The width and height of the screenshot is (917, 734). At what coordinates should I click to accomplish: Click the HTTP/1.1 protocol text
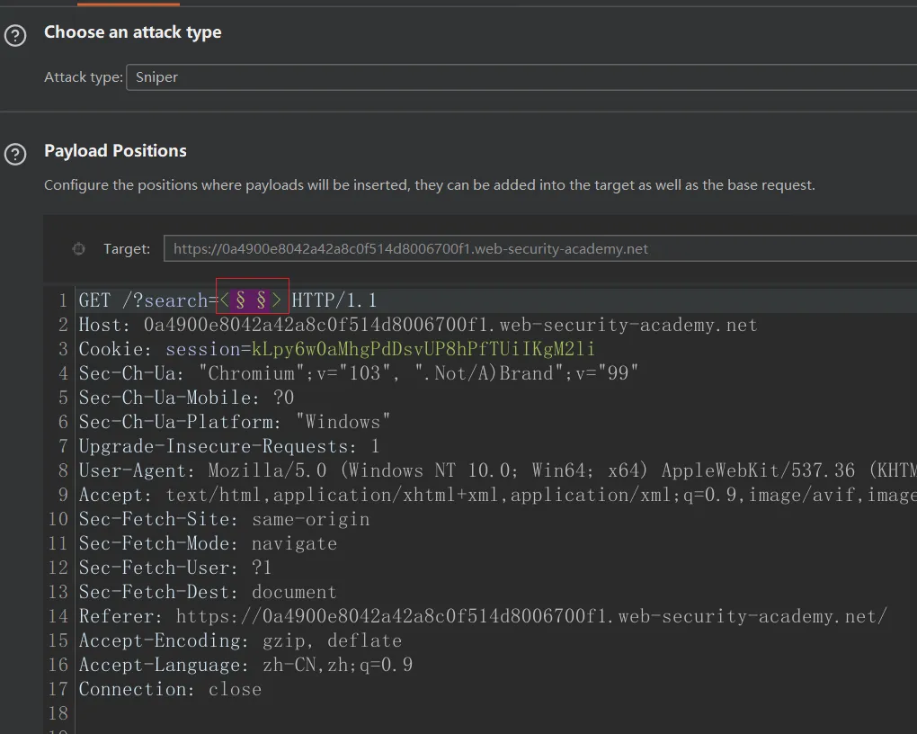click(334, 300)
